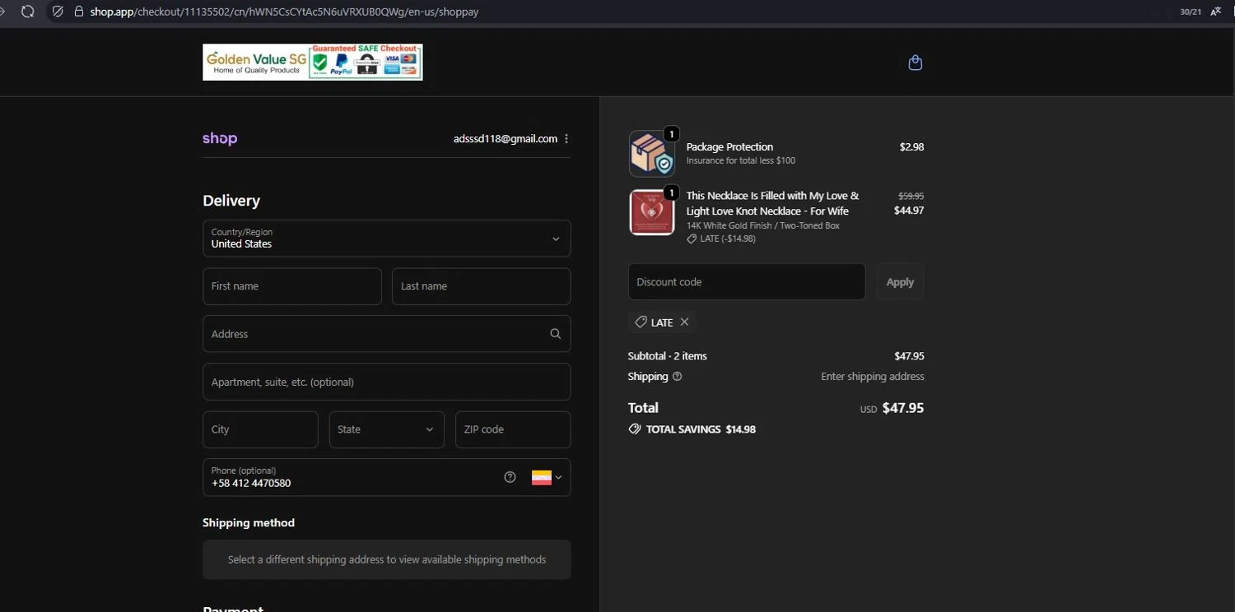Expand the Country/Region dropdown

tap(386, 239)
